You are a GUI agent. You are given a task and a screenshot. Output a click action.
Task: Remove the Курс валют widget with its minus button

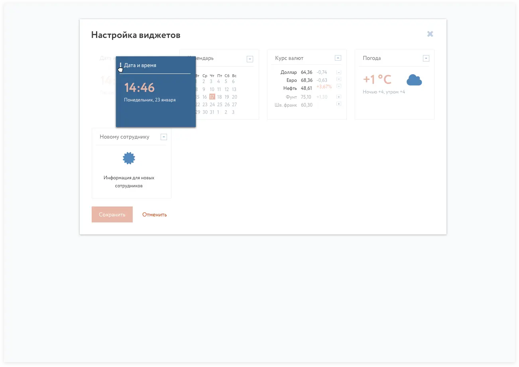point(338,58)
